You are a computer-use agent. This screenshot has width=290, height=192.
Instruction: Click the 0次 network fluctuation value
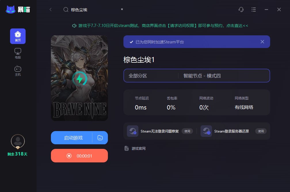pyautogui.click(x=204, y=107)
